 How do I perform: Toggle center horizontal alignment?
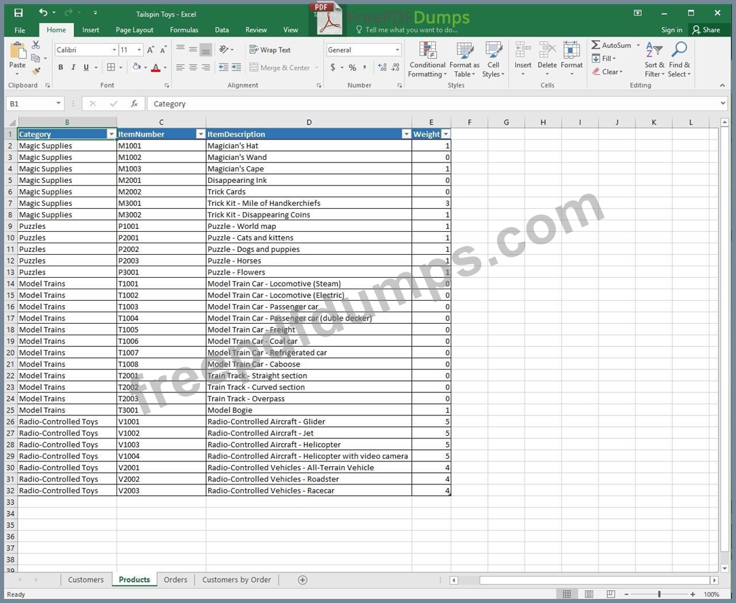(193, 68)
